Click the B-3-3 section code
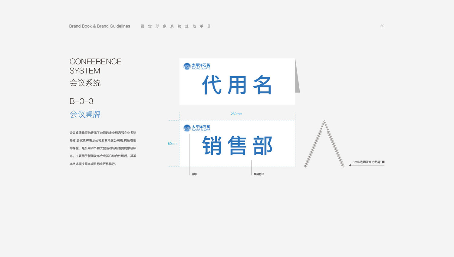 tap(81, 101)
